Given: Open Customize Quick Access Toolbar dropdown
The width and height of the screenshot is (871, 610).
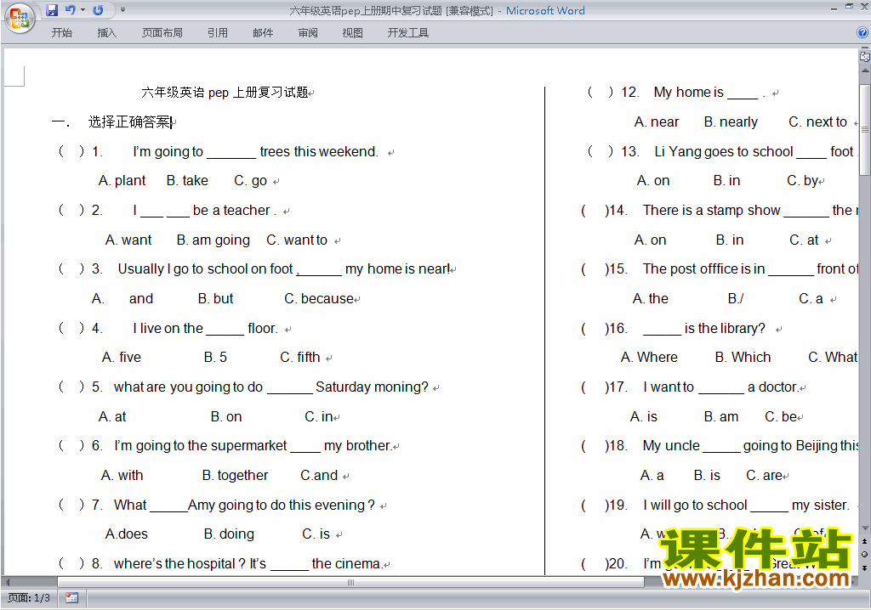Looking at the screenshot, I should [x=122, y=10].
